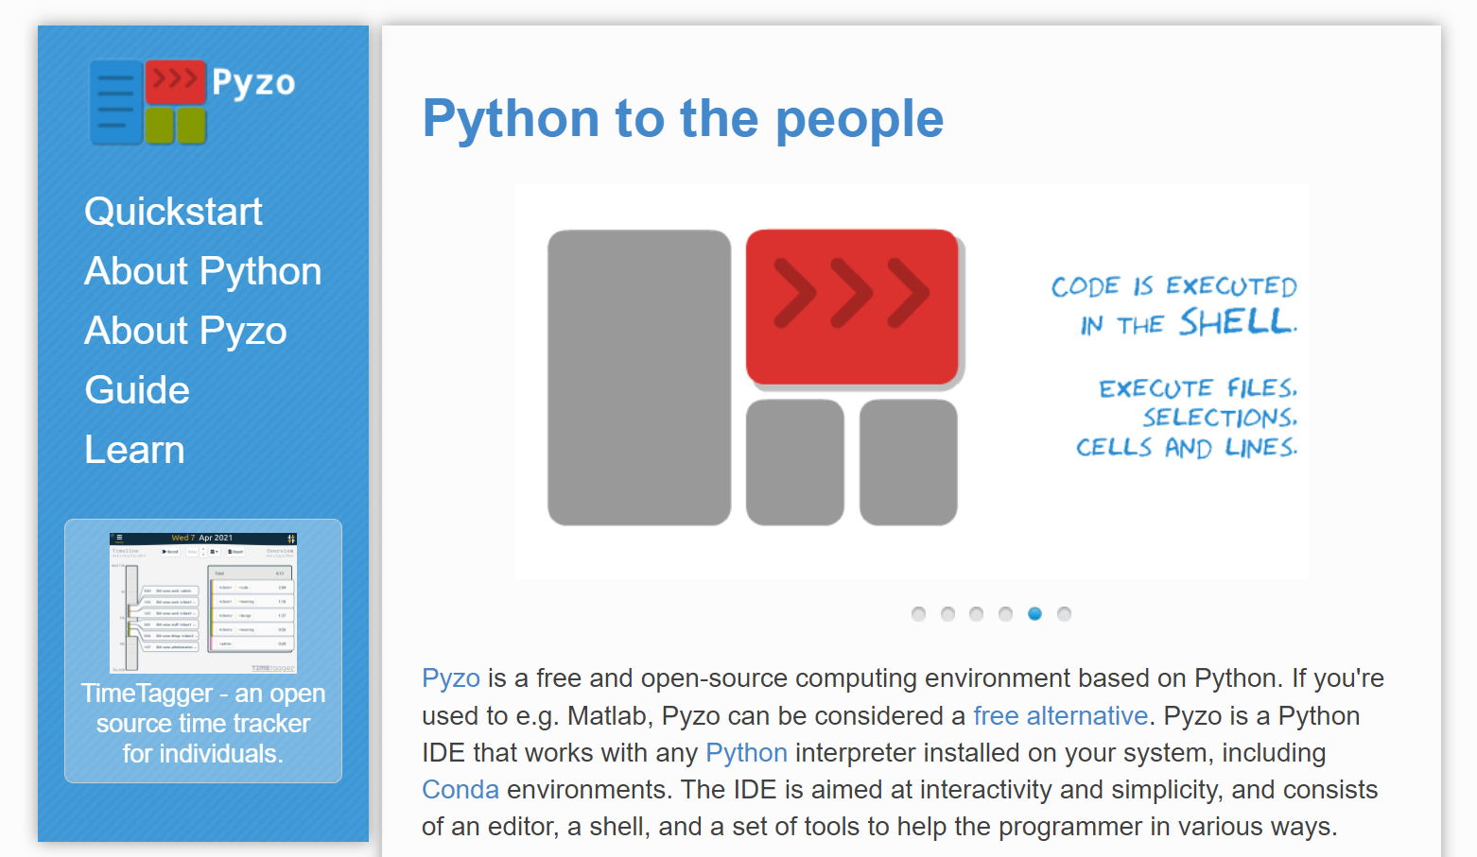Select the fourth carousel slide dot

tap(1006, 614)
